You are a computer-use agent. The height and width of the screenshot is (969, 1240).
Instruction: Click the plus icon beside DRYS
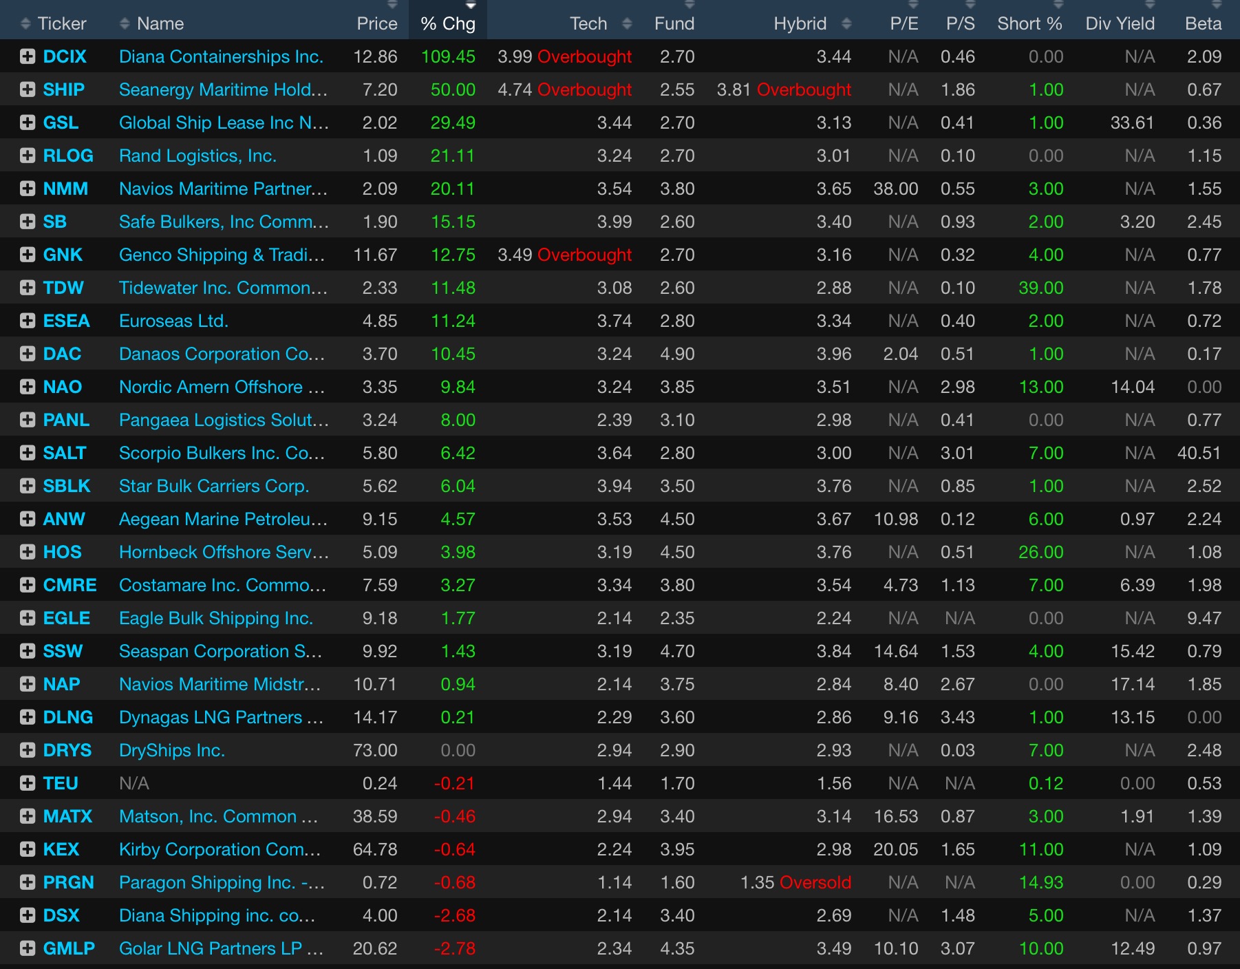click(28, 750)
